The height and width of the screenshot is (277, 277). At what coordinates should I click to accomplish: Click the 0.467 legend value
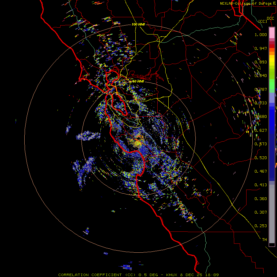[261, 171]
